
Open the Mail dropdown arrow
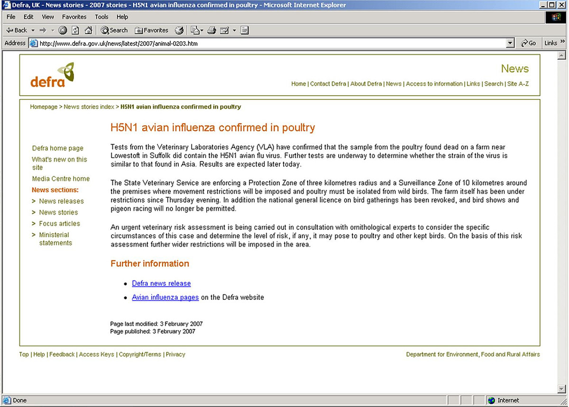coord(202,30)
